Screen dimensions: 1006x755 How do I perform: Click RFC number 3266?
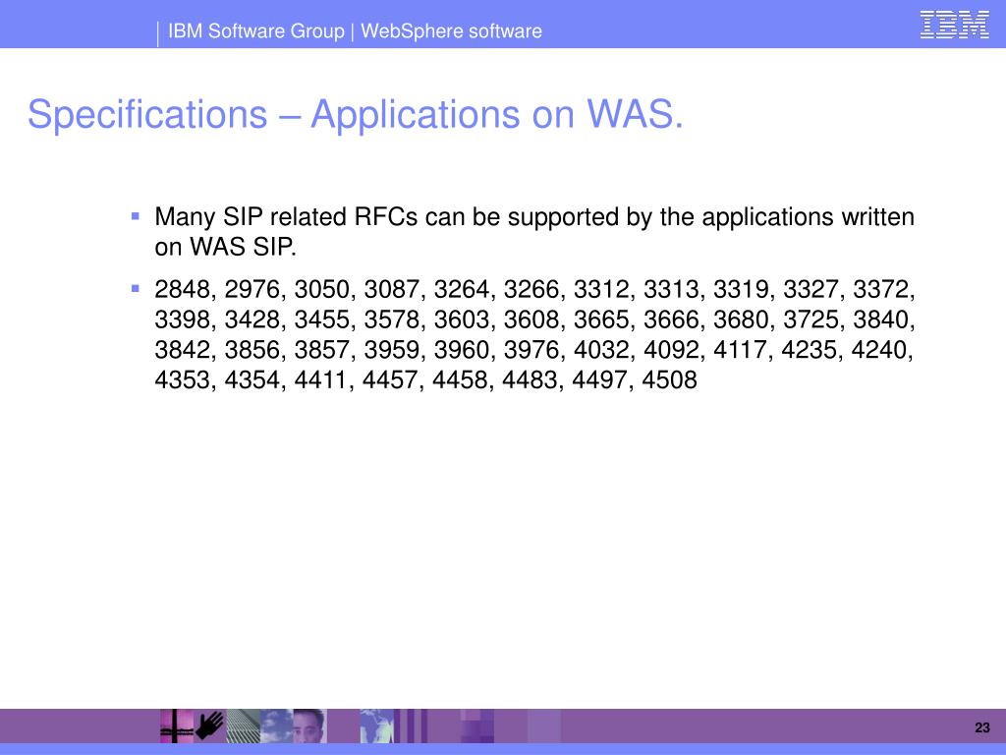click(x=531, y=290)
